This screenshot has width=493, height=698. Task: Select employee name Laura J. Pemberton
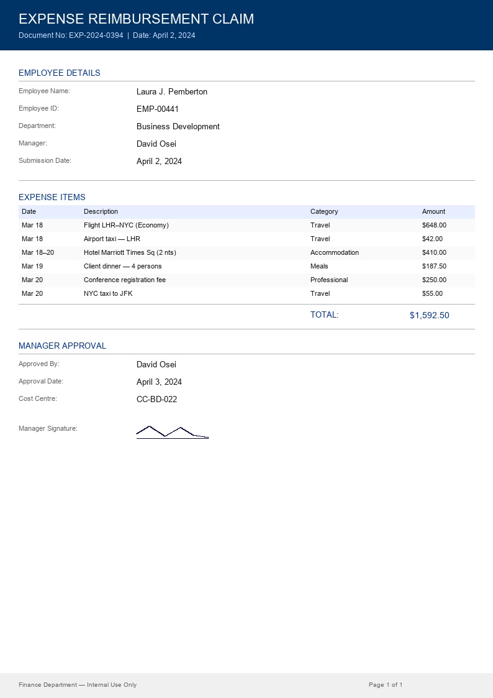[x=172, y=92]
